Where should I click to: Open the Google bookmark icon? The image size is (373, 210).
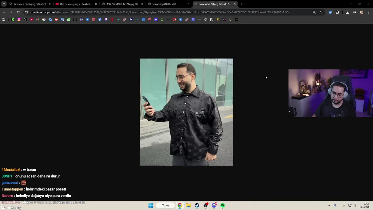coord(44,20)
